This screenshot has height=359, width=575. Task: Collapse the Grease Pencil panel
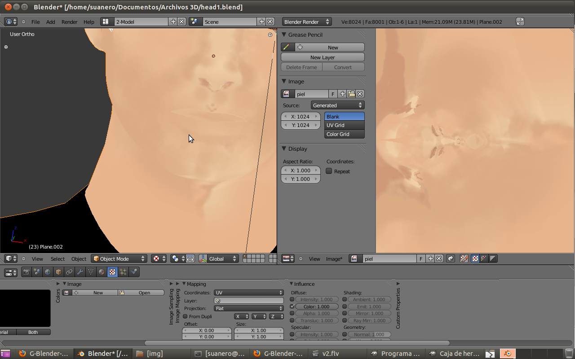284,35
